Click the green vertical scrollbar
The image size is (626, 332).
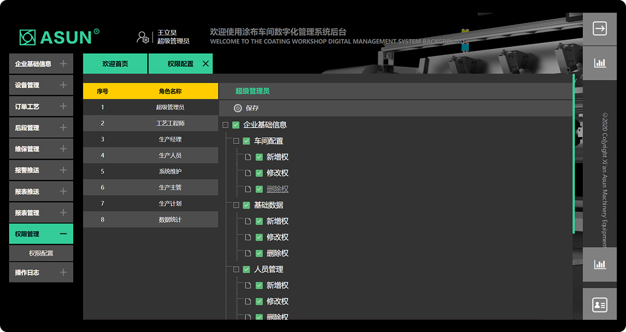click(x=574, y=153)
